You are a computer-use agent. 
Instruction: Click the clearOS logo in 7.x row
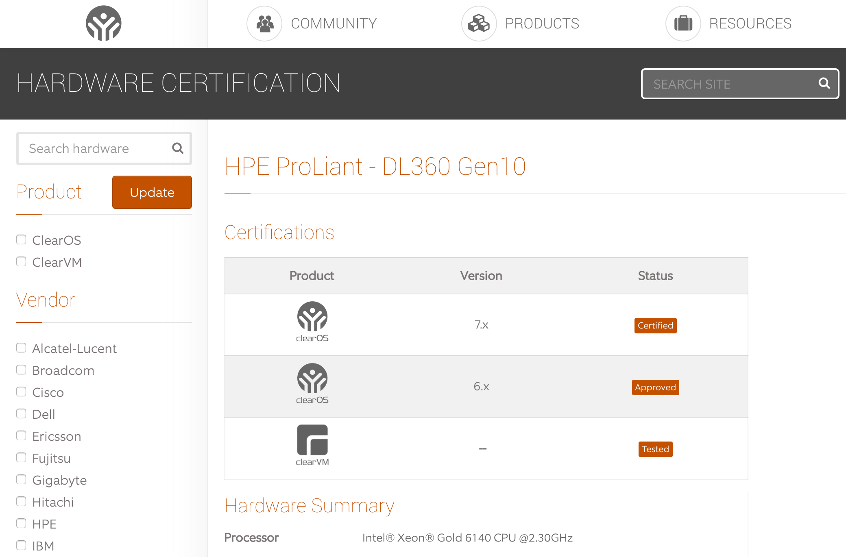(x=312, y=322)
